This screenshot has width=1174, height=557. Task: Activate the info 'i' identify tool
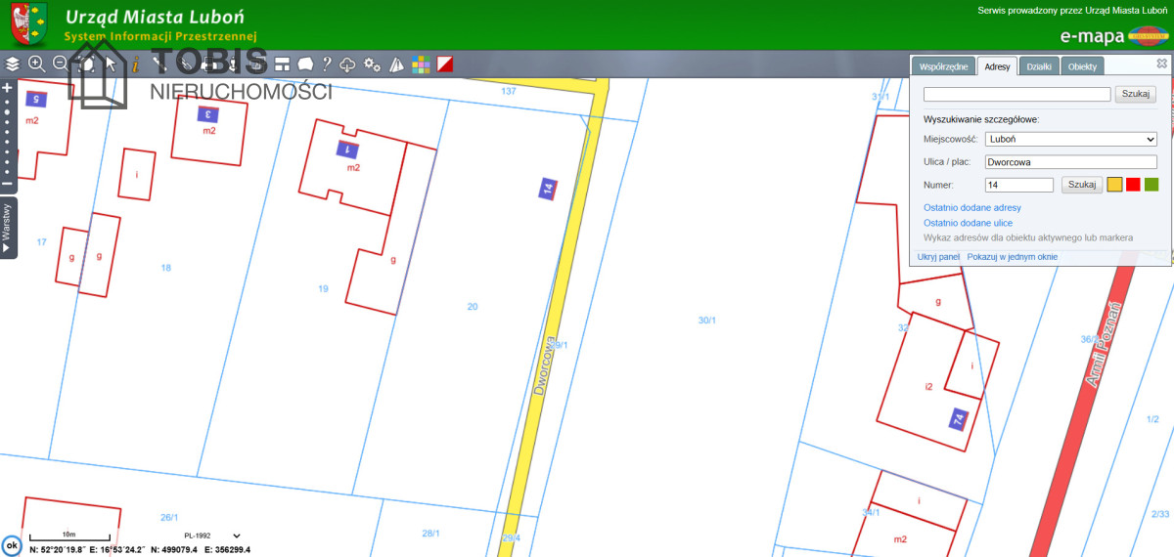pos(135,64)
